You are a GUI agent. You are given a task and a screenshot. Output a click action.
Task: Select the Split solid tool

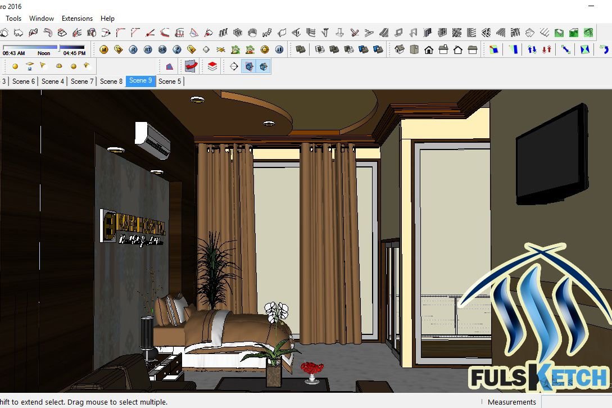pos(378,49)
